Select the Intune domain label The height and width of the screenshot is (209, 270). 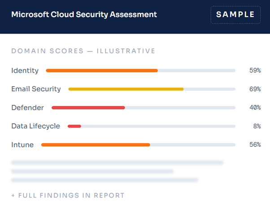click(22, 145)
